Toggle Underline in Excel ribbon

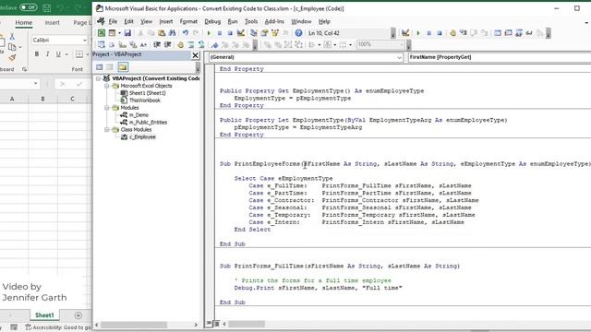click(x=58, y=54)
